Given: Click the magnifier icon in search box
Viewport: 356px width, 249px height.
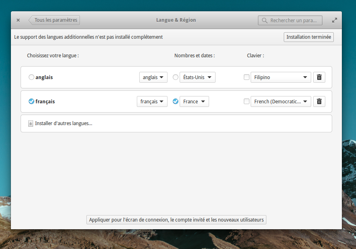Looking at the screenshot, I should pyautogui.click(x=265, y=20).
